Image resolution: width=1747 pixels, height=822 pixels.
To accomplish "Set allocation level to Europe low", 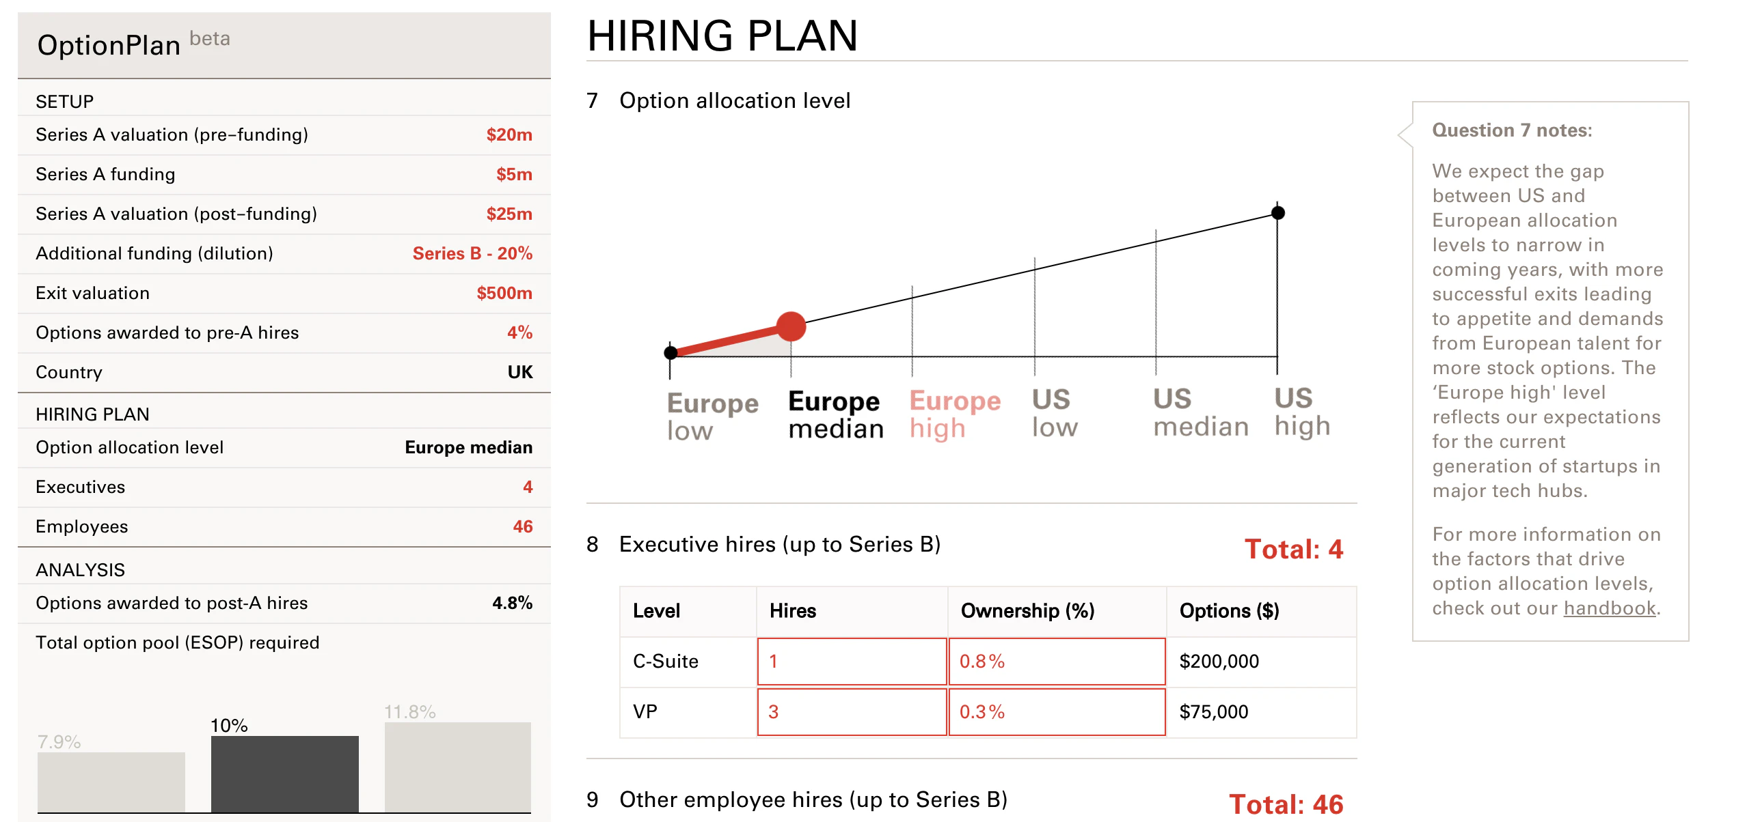I will 713,412.
